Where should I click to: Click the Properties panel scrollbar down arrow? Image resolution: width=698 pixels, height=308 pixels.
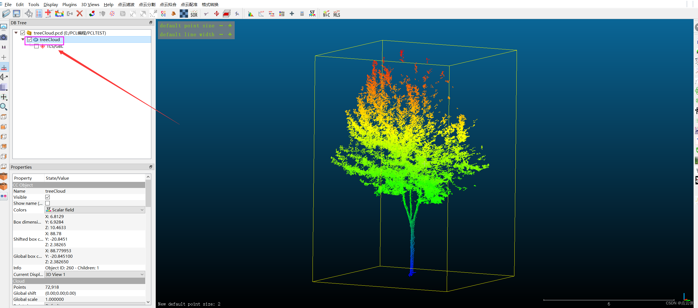tap(148, 302)
